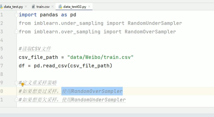Collapse the comment block fold marker at line 9

(x=17, y=83)
